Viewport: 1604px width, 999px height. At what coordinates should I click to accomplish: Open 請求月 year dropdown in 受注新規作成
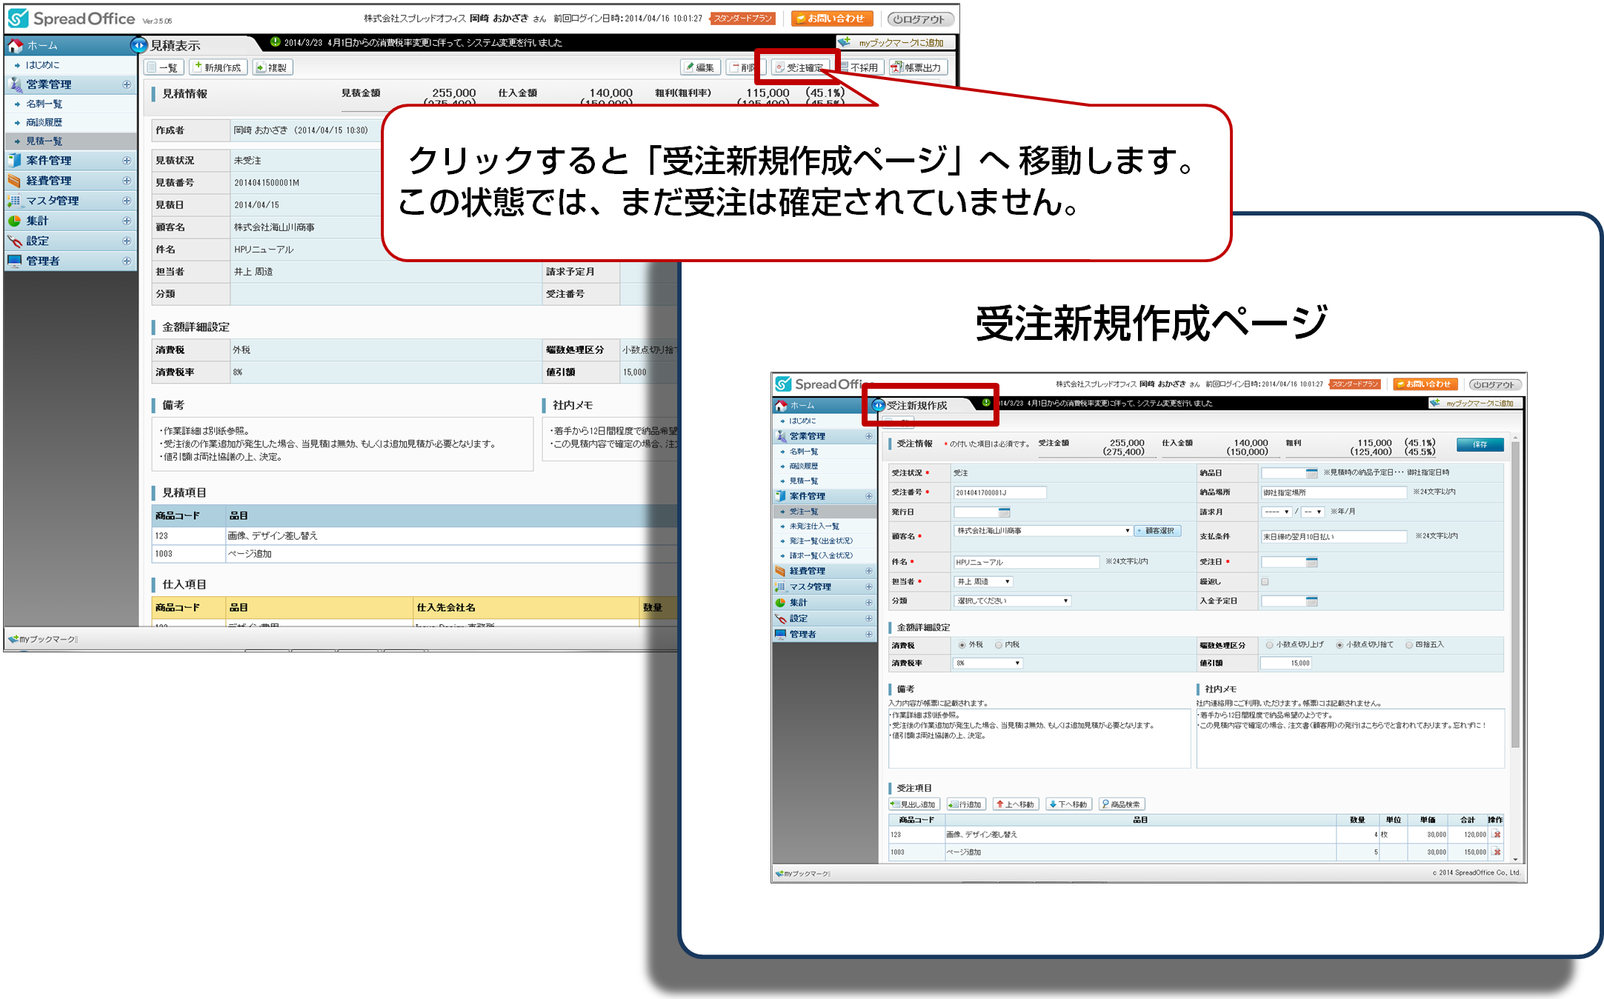1277,512
